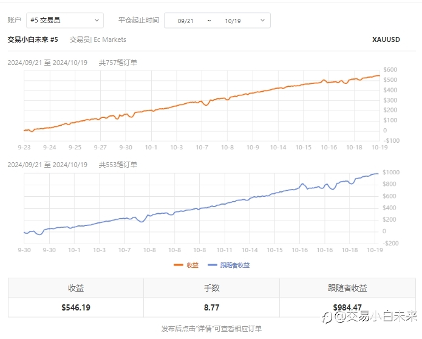Click the $546.19 profit value
This screenshot has height=339, width=422.
(76, 307)
